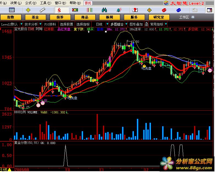Image resolution: width=215 pixels, height=172 pixels.
Task: Open the 帮助(H) menu
Action: tap(75, 3)
